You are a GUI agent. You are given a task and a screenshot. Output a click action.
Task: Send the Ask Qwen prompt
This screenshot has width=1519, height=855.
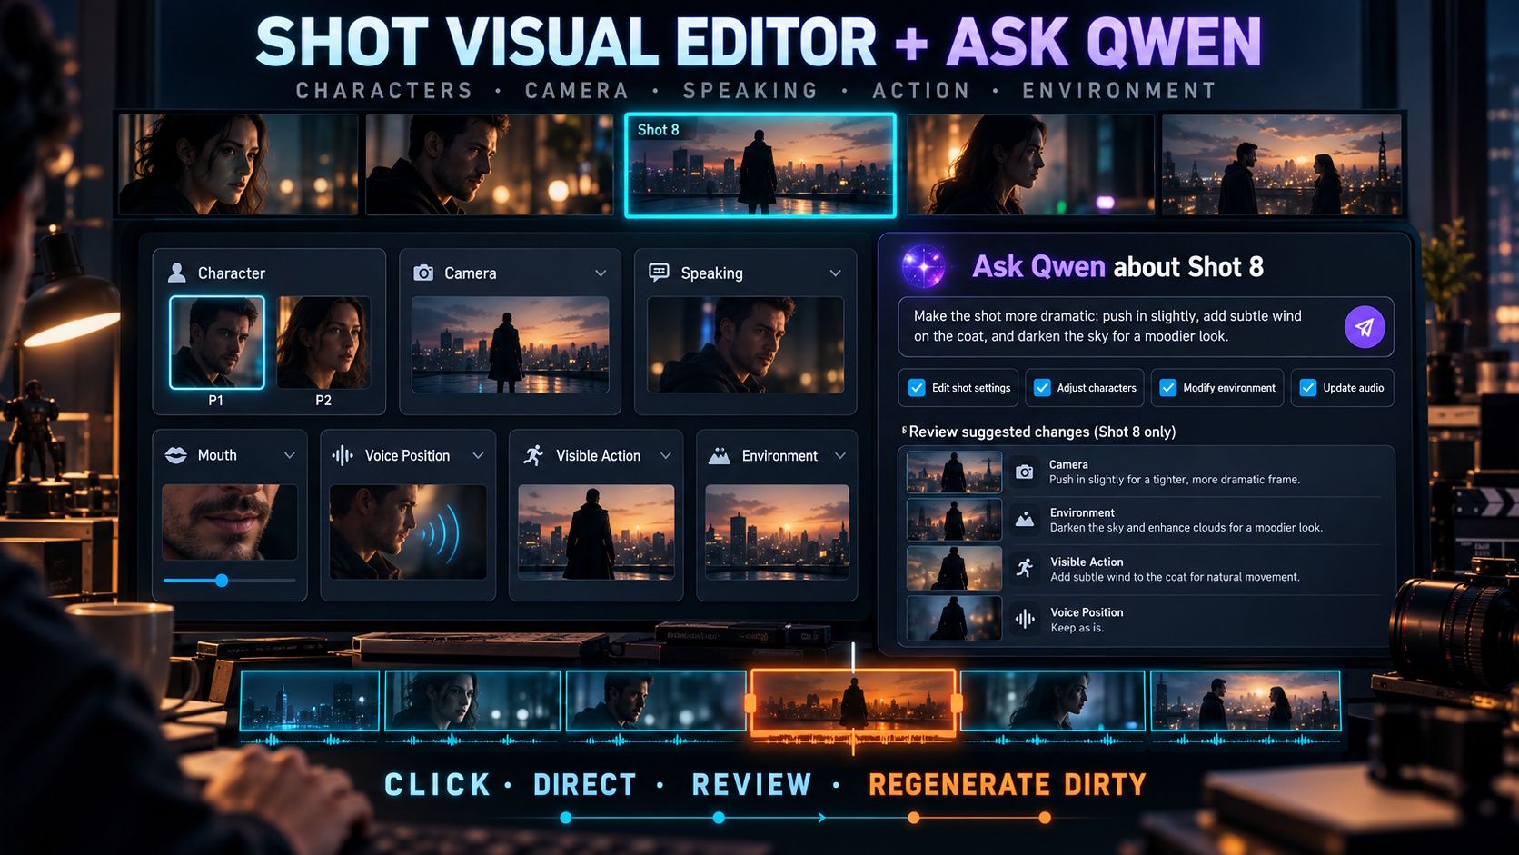coord(1365,327)
